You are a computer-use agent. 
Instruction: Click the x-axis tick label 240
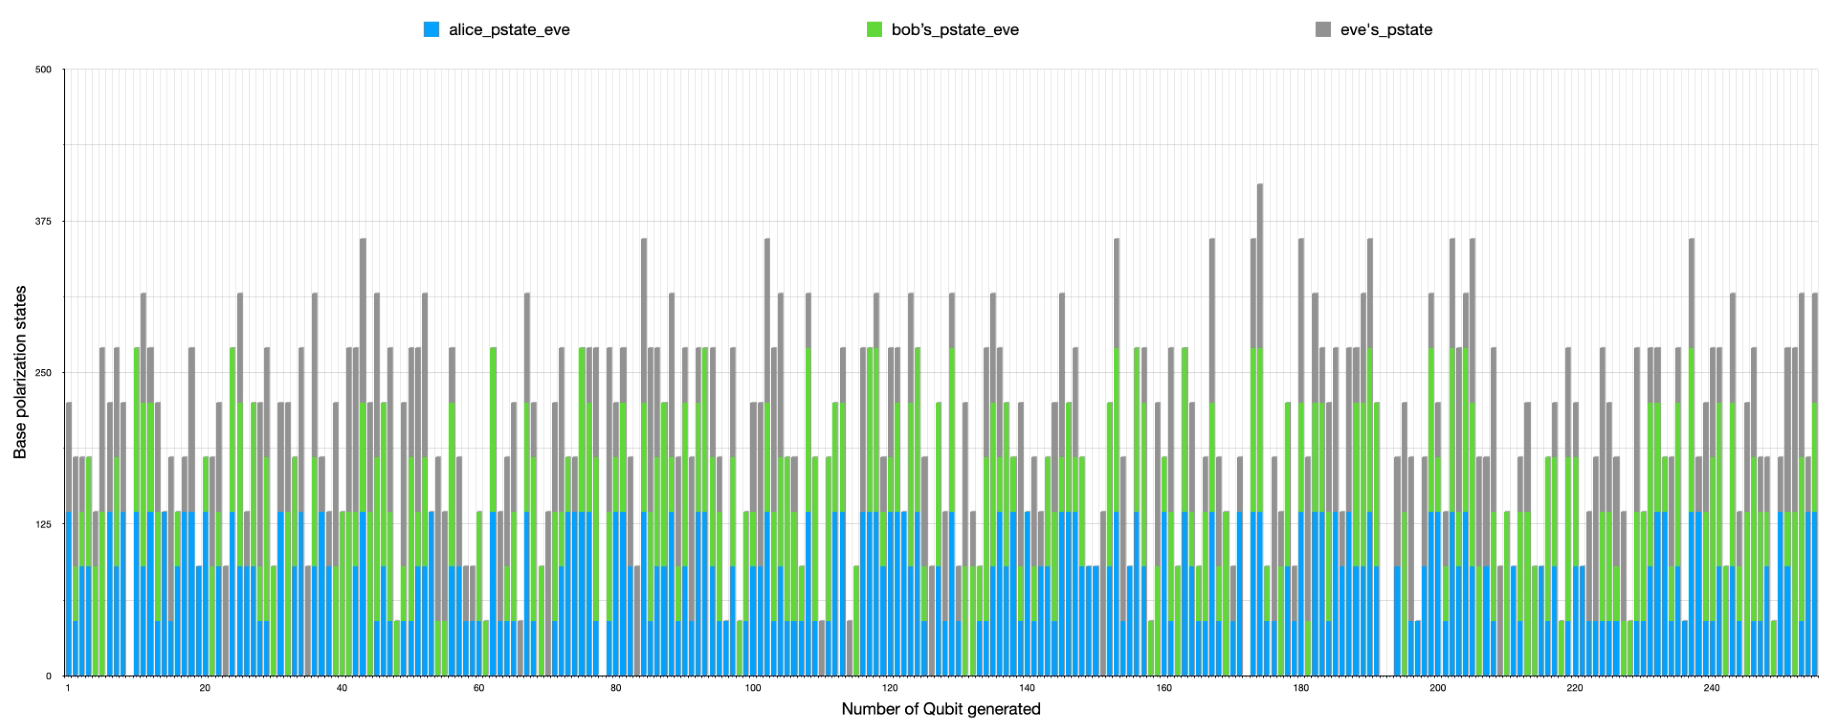(x=1711, y=688)
